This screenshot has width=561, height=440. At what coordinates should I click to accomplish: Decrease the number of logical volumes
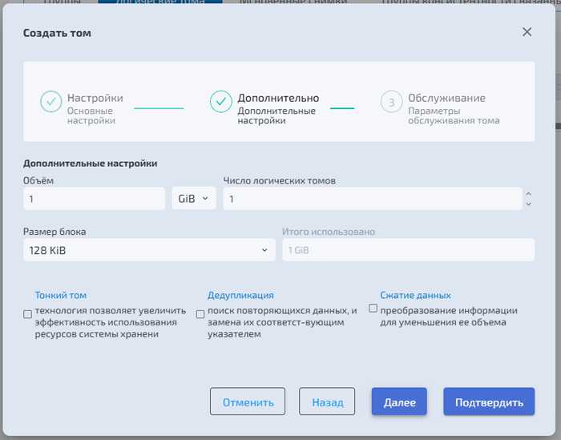click(528, 204)
